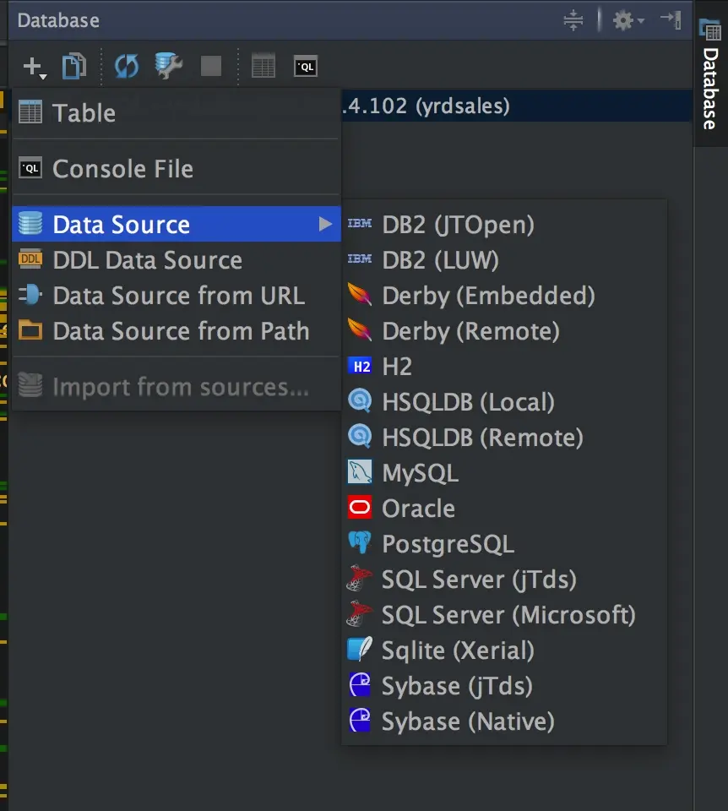
Task: Click the blue Synchronize refresh icon
Action: [127, 66]
